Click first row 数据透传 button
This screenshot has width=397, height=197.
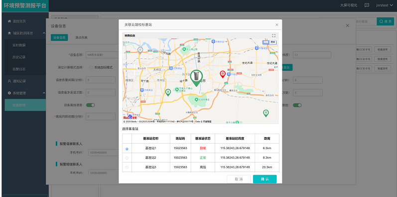383,50
